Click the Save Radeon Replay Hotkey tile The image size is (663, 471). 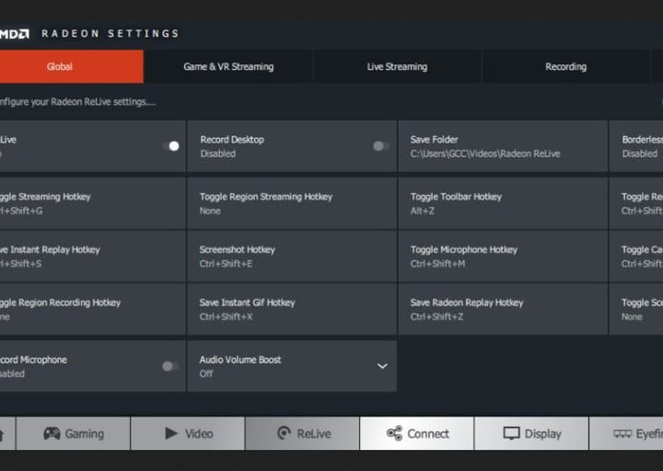(x=503, y=309)
